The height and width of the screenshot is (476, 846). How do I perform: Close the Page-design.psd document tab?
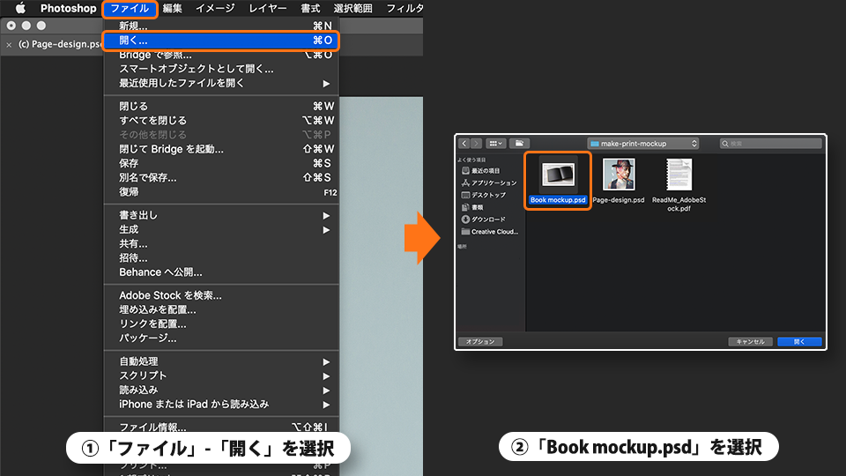9,45
